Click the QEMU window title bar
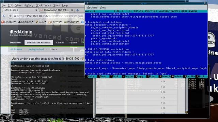 (146, 3)
